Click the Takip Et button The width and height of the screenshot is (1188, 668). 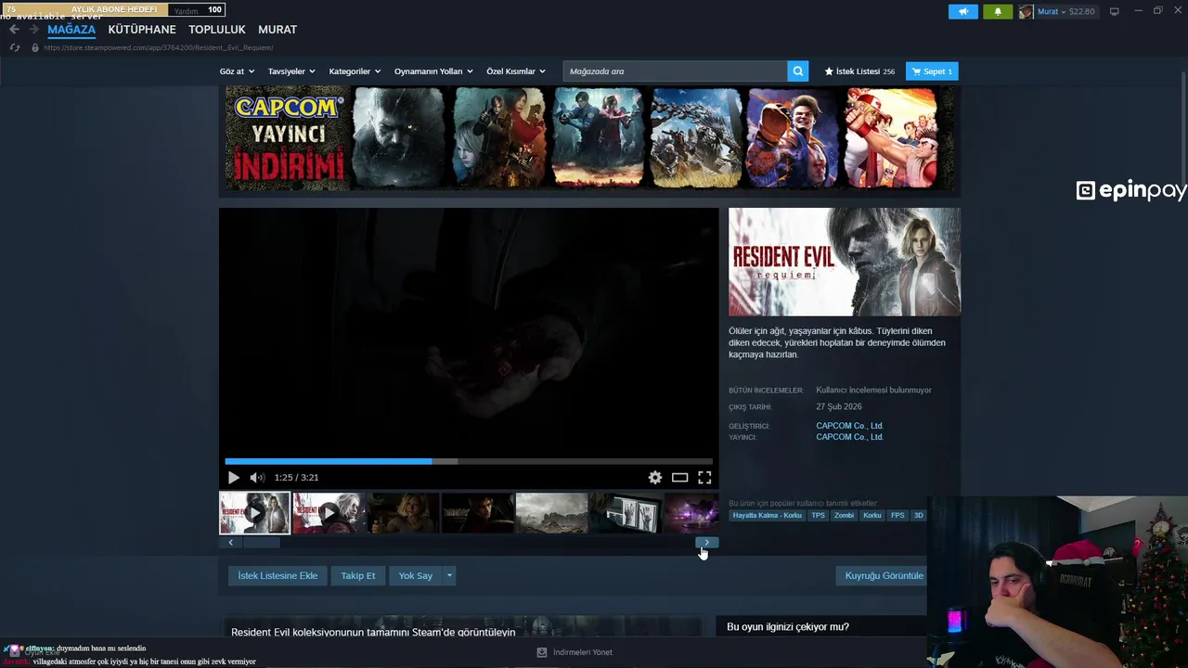[x=358, y=576]
